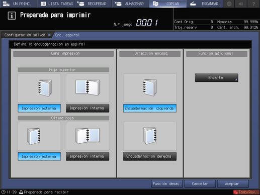Click left-bound spiral notebook image

pyautogui.click(x=150, y=88)
